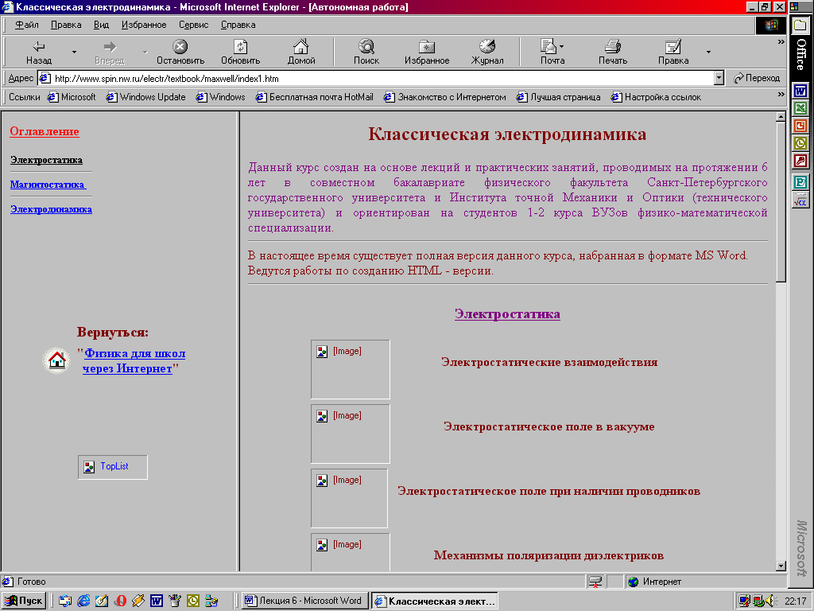Open the Избранное menu in menu bar
This screenshot has height=611, width=814.
click(144, 25)
